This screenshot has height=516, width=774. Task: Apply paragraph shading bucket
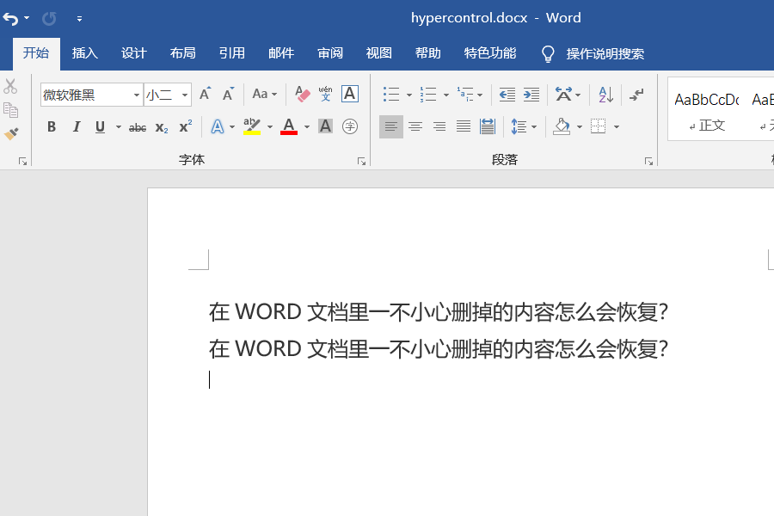(x=562, y=127)
